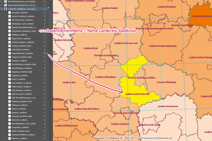Expand the Regierungsbezirksgrenzen_area layer
212x141 pixels.
tap(1, 5)
